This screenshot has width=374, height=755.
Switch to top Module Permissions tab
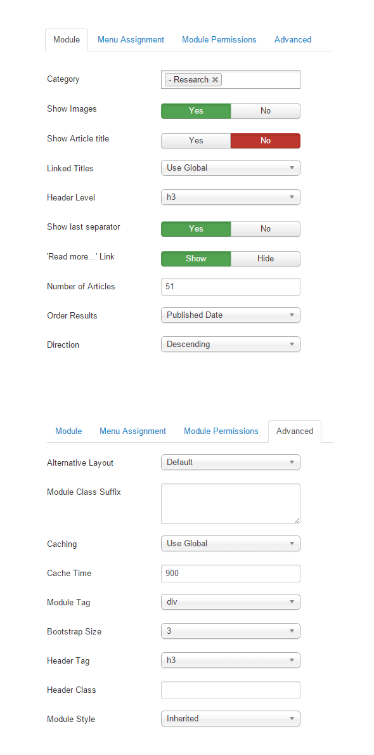tap(219, 40)
